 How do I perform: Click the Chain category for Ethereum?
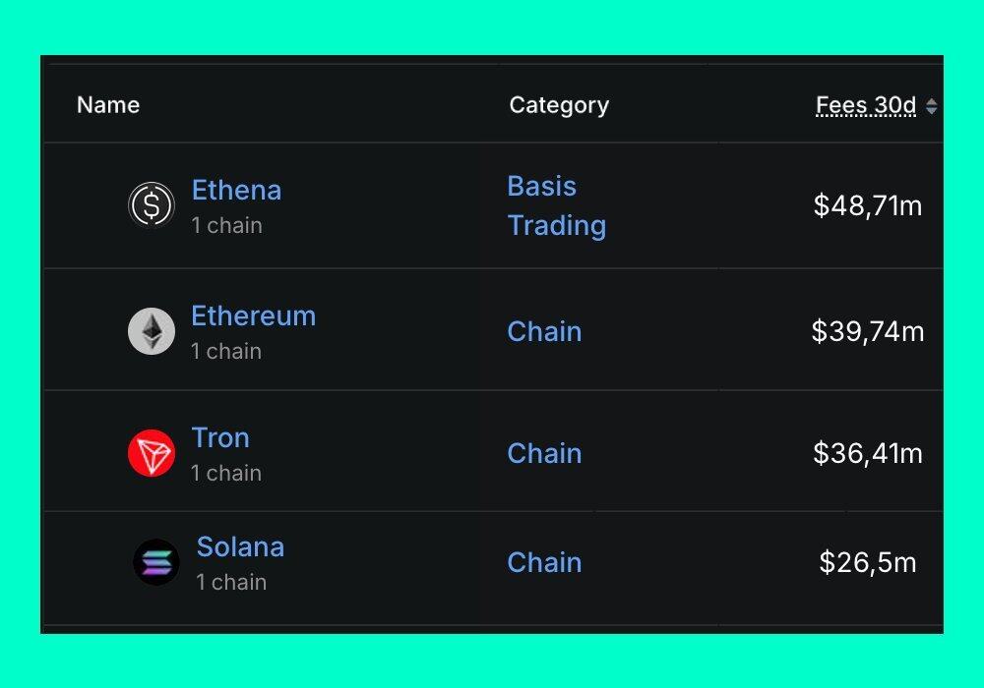(544, 331)
